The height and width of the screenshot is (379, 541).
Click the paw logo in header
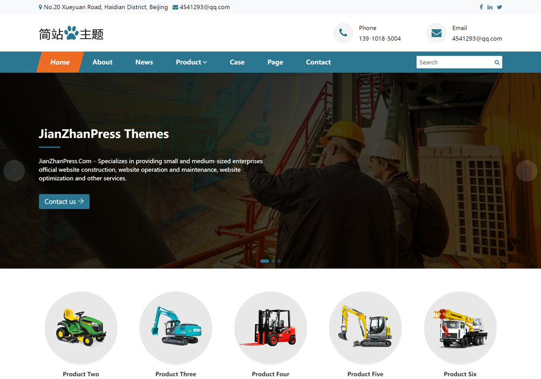[71, 34]
